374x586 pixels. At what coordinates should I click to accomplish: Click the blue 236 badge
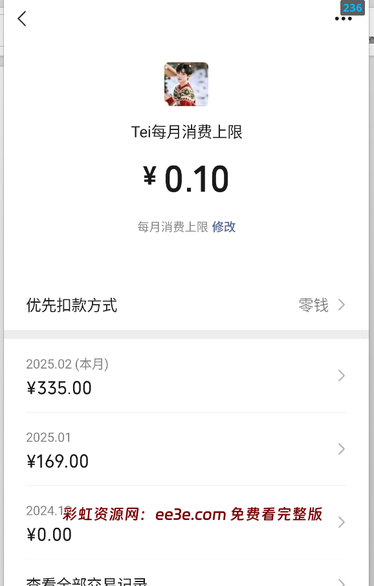(x=352, y=8)
